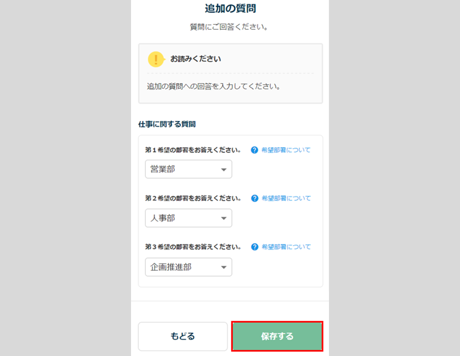Open the 第1希望 dropdown showing 営業部

click(x=189, y=169)
